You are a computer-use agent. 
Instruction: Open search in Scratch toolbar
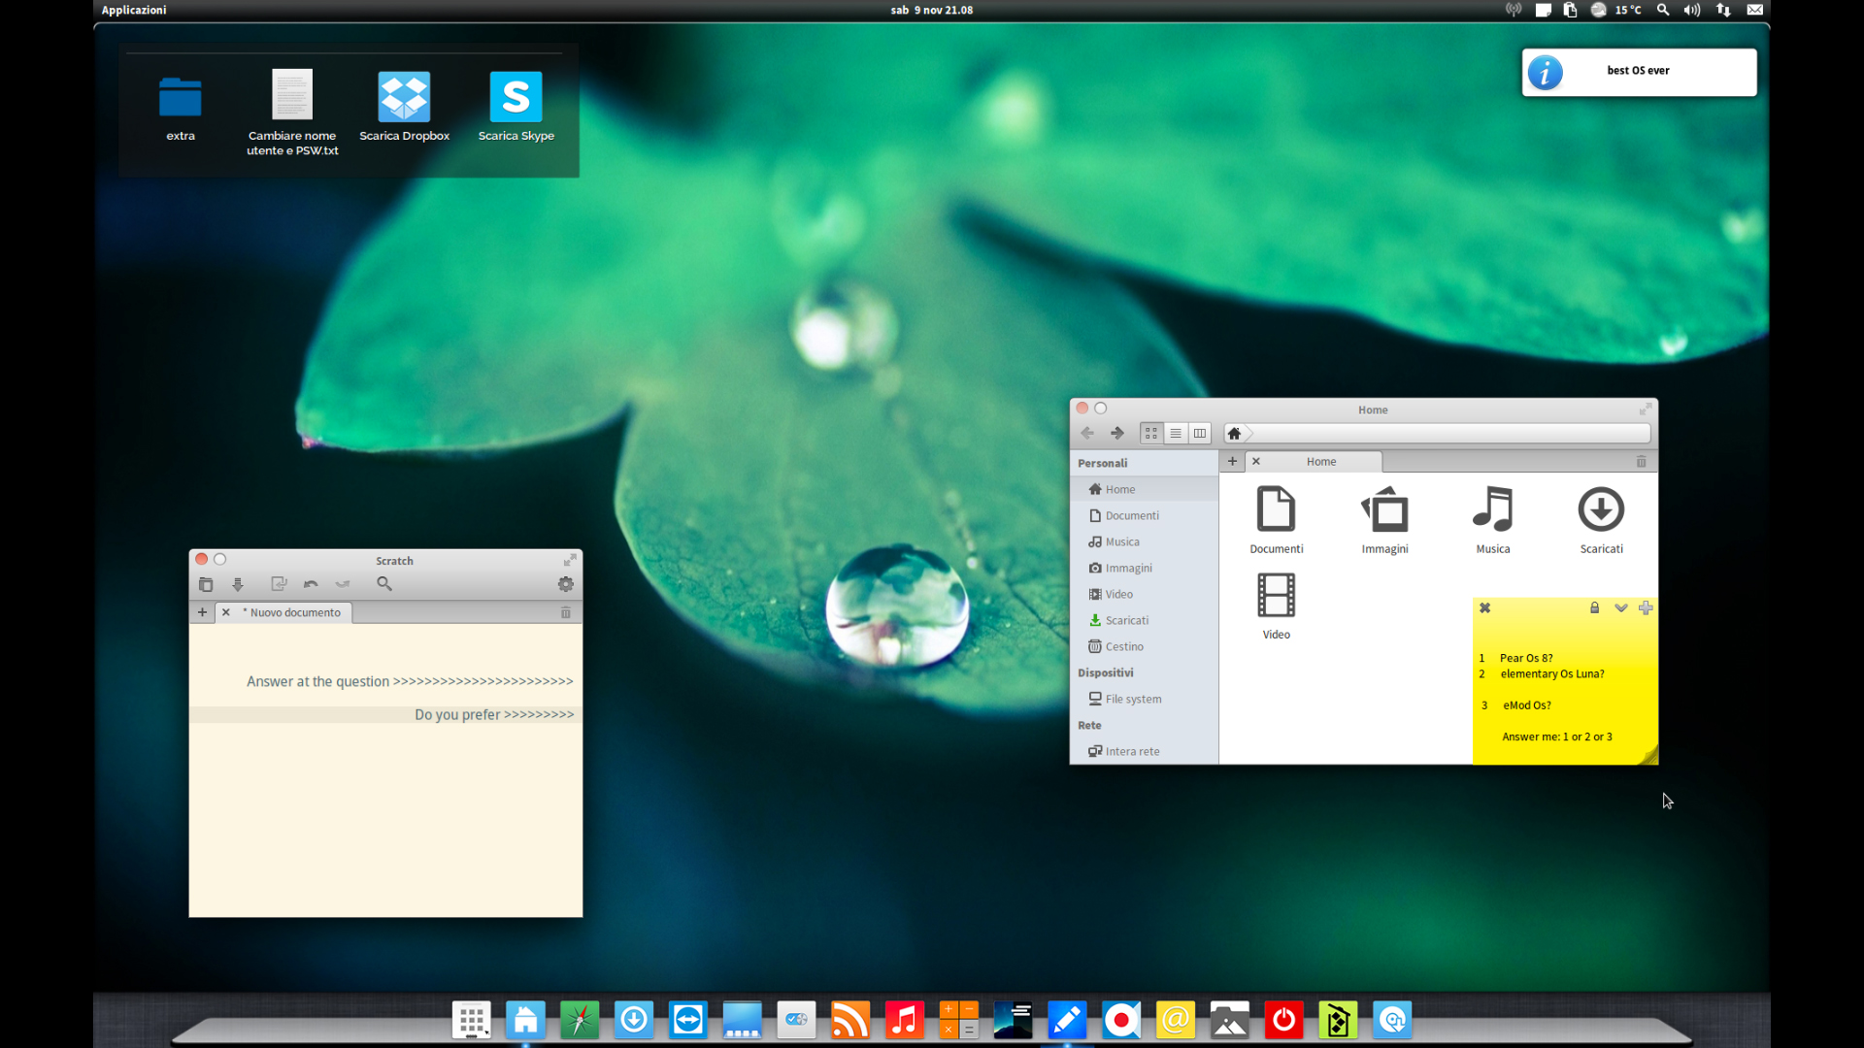384,584
